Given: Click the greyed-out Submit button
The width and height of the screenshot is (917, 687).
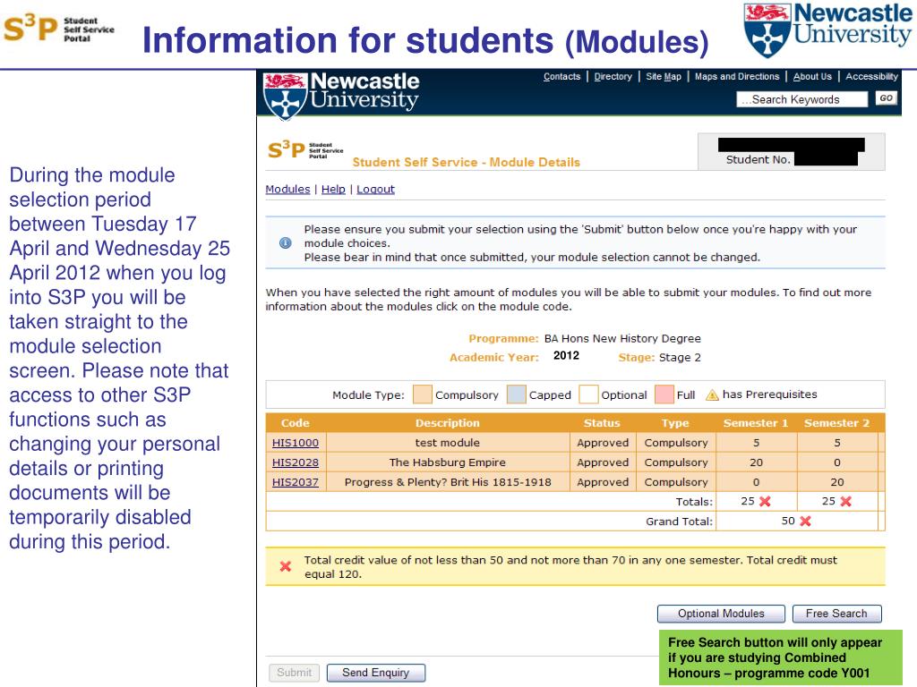Looking at the screenshot, I should coord(294,673).
